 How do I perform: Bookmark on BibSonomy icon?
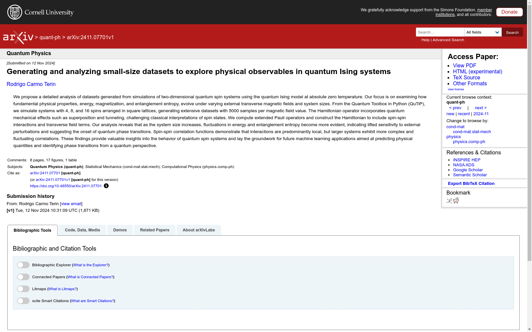(x=449, y=201)
